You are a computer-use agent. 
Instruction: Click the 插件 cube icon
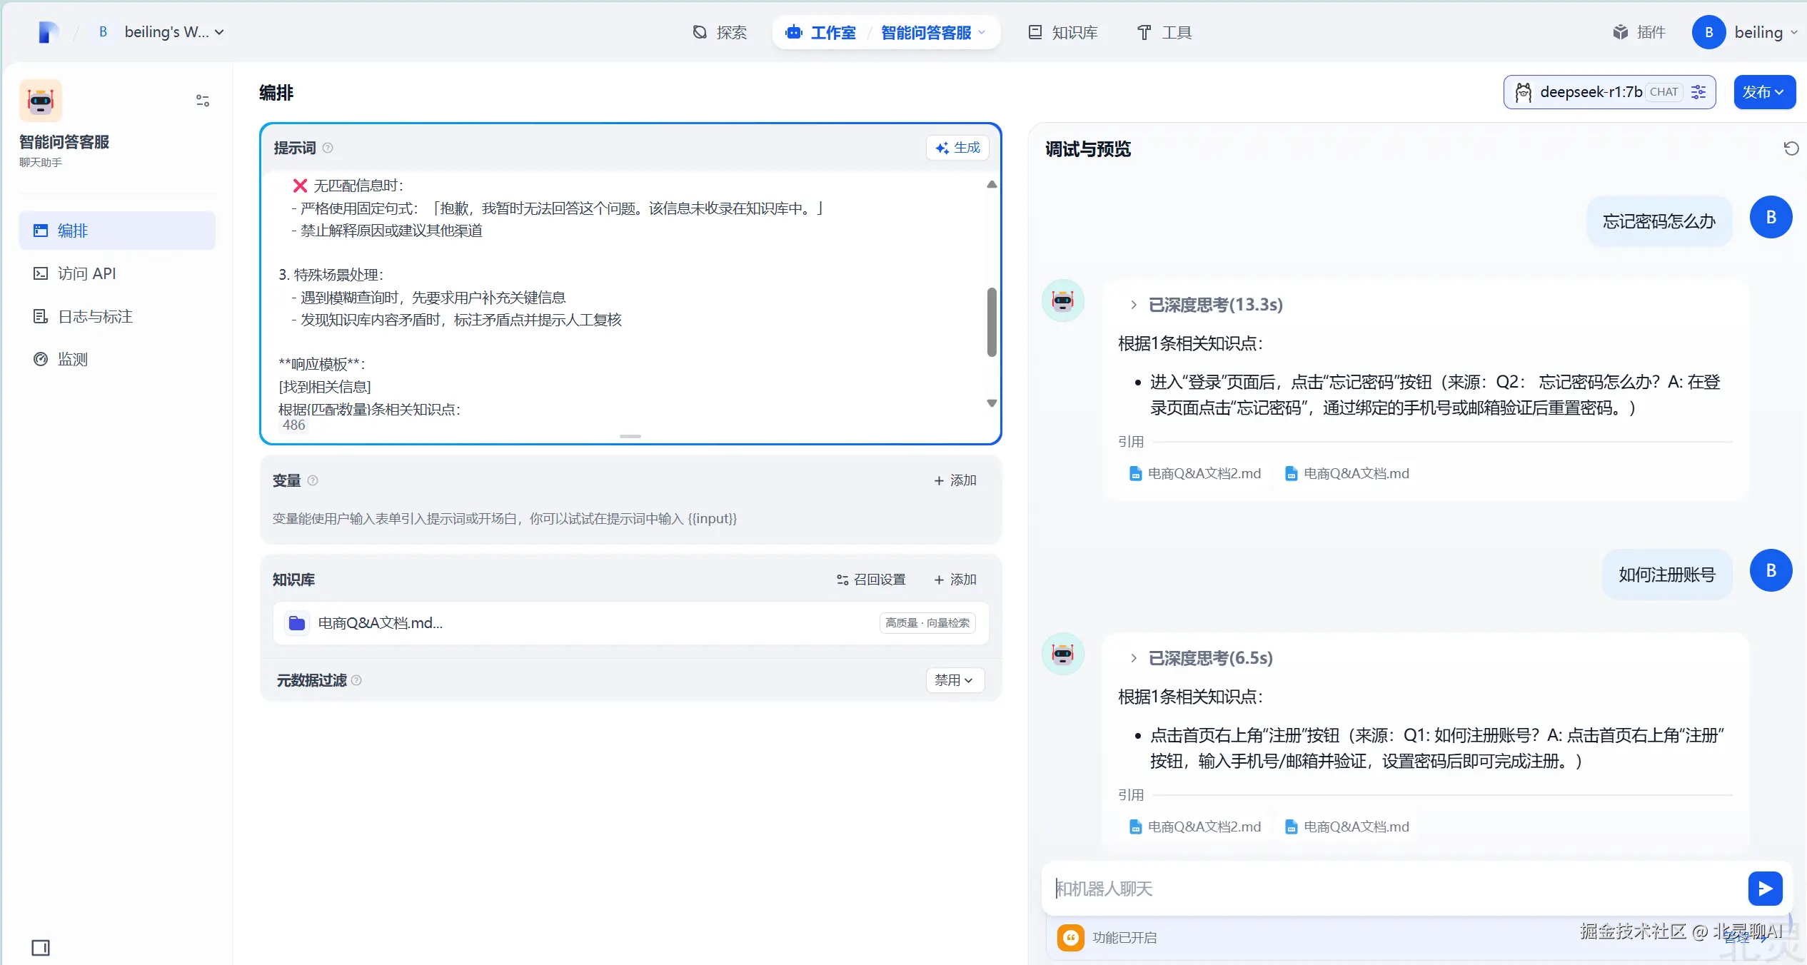pyautogui.click(x=1621, y=32)
